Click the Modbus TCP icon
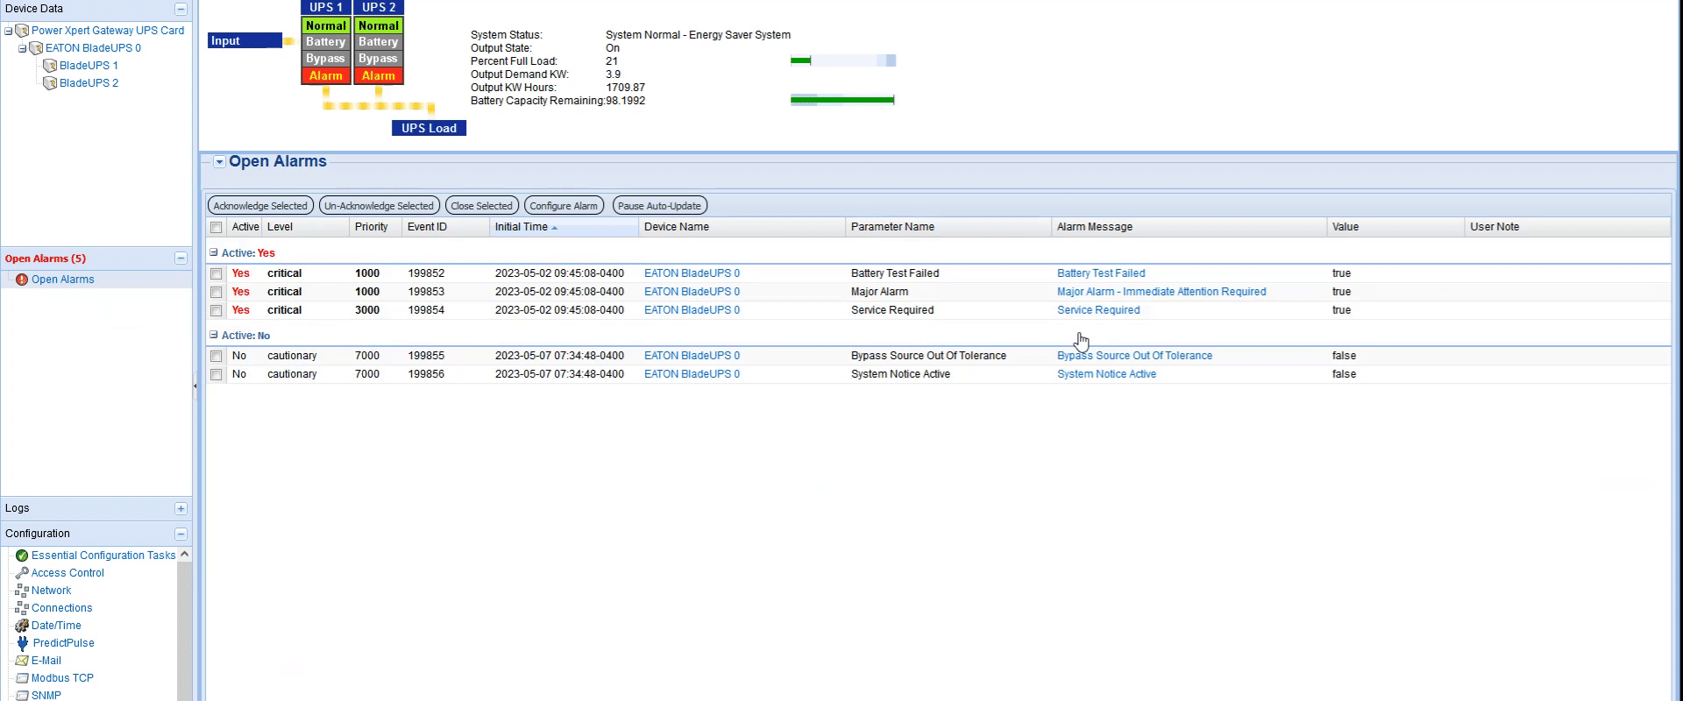The image size is (1683, 701). [22, 678]
